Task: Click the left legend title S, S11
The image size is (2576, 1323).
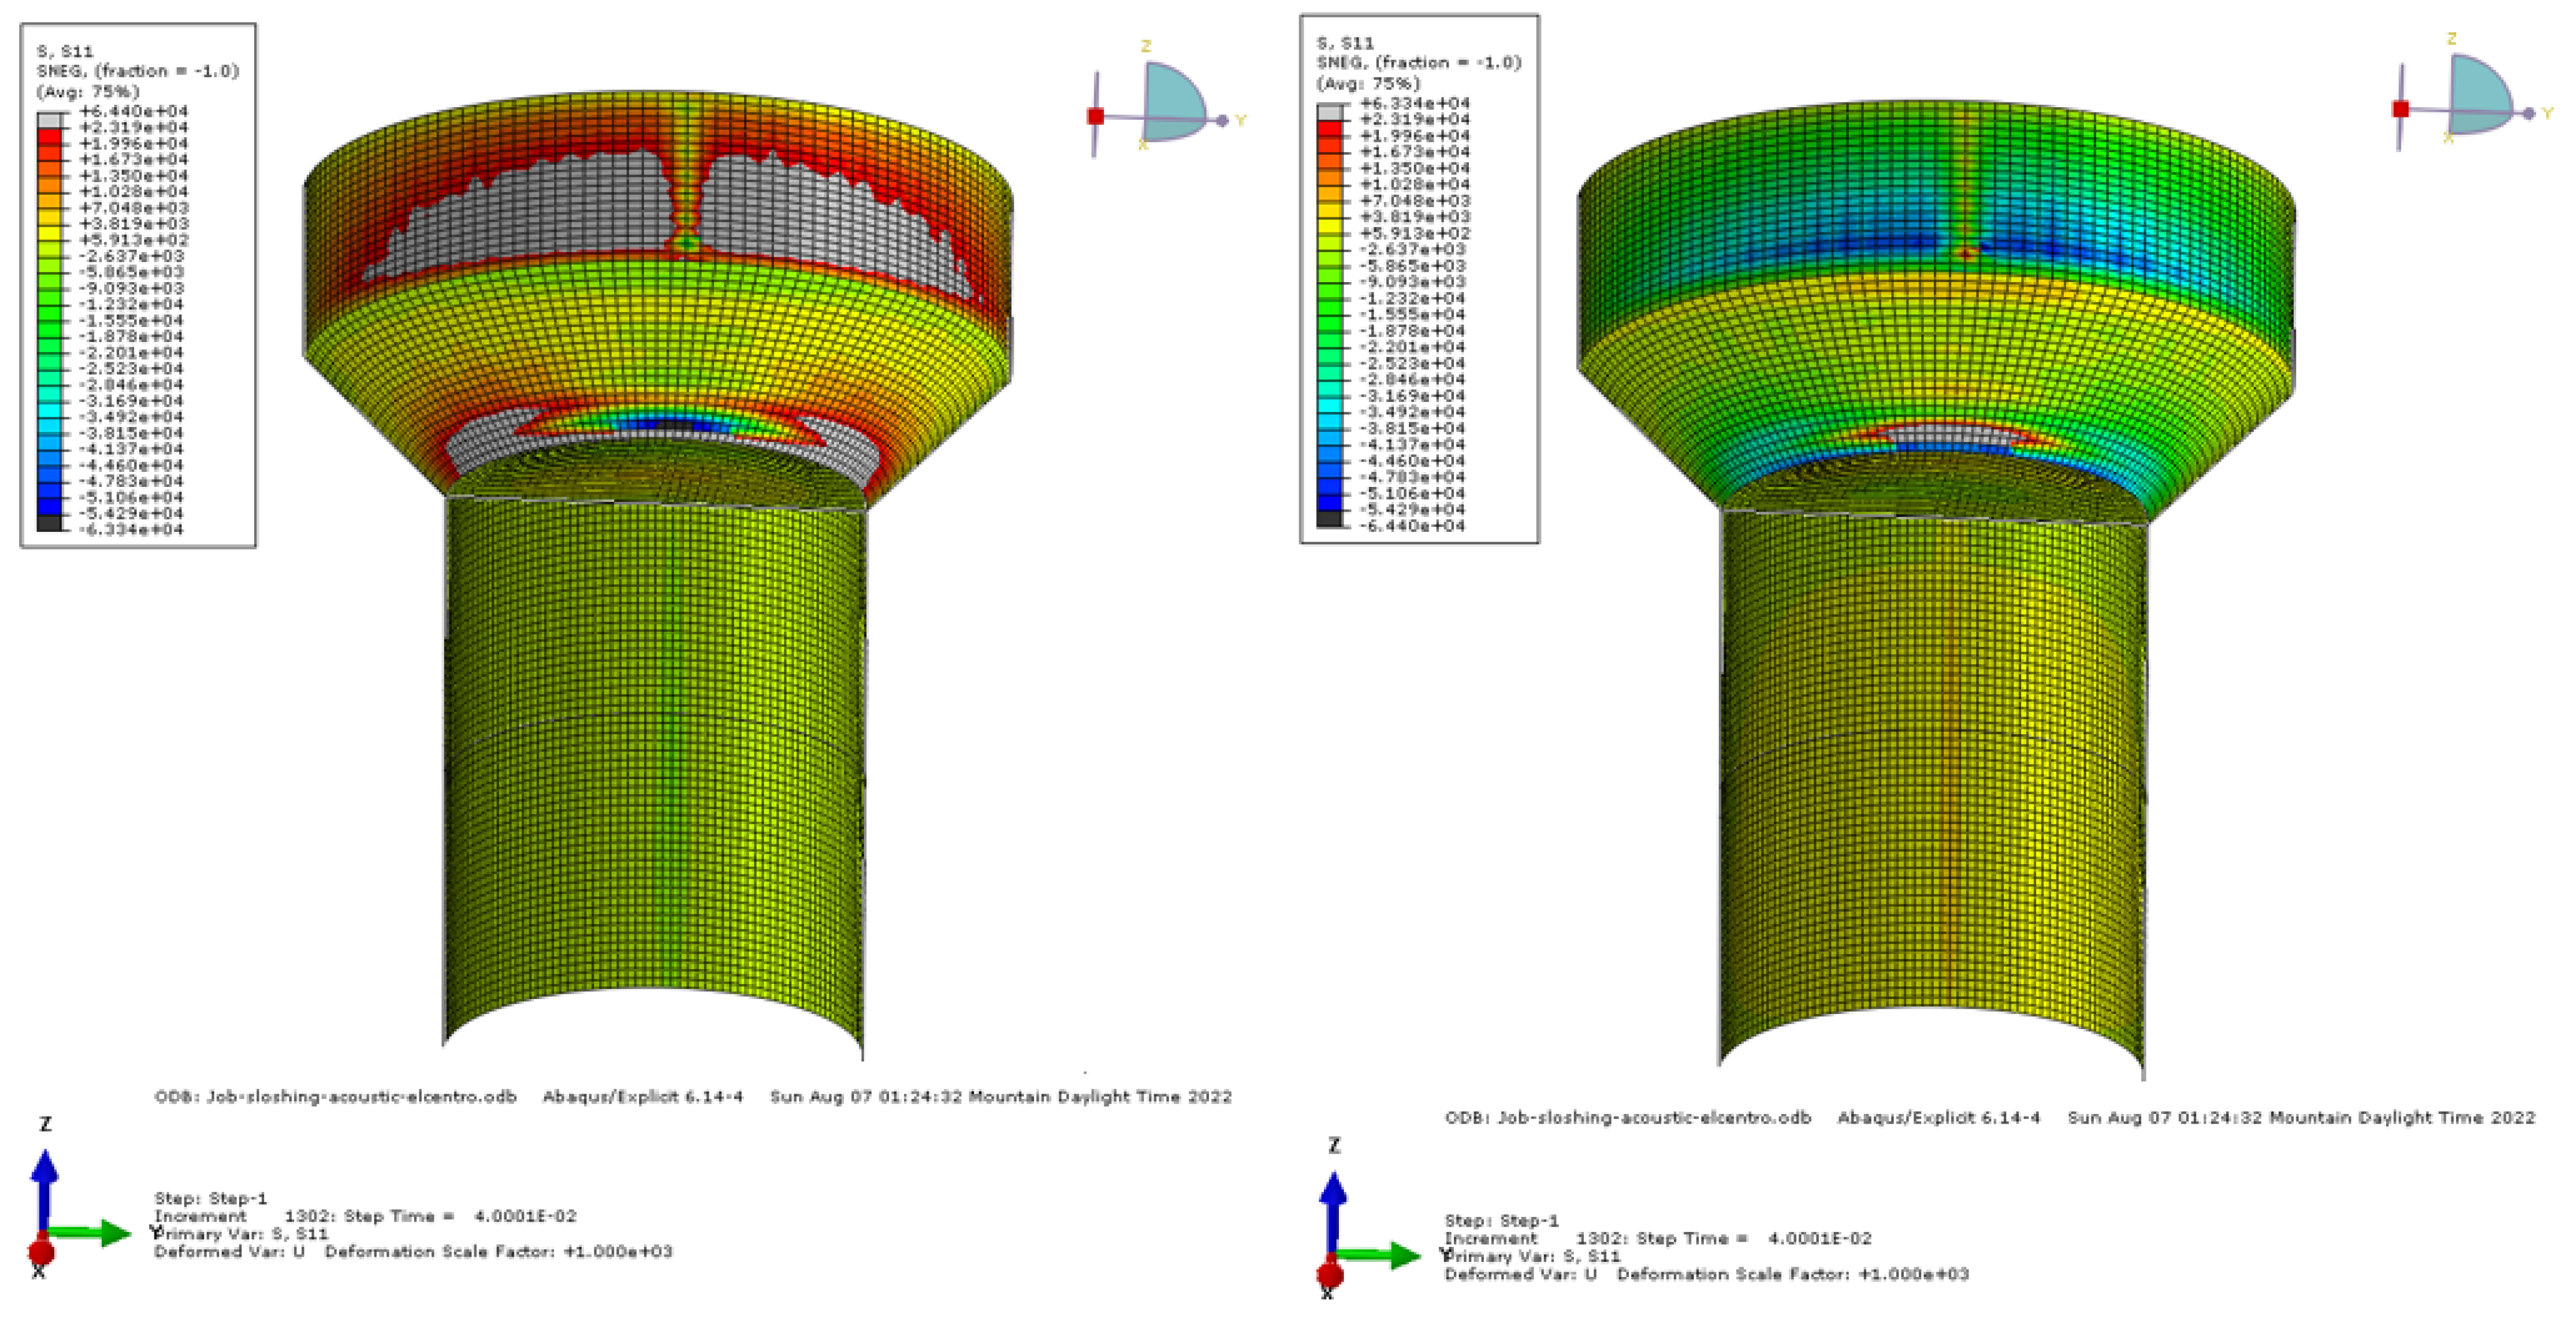Action: 65,51
